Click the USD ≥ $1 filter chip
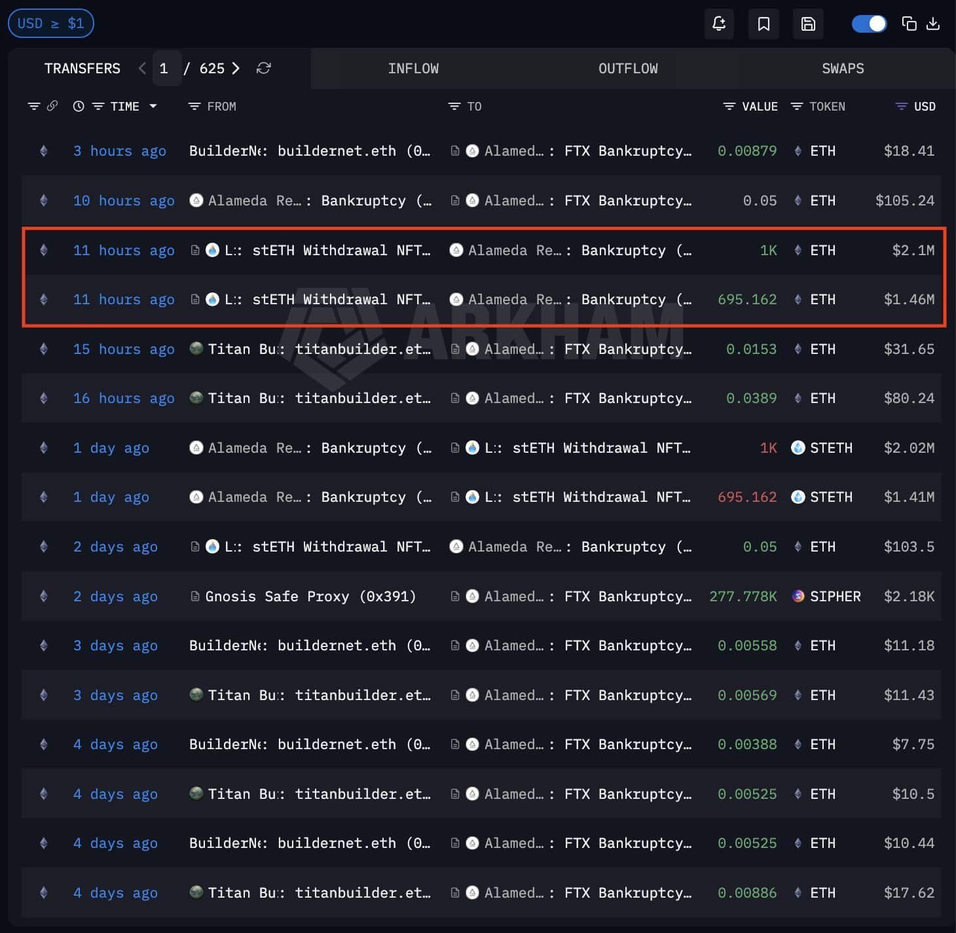The image size is (956, 933). 50,24
